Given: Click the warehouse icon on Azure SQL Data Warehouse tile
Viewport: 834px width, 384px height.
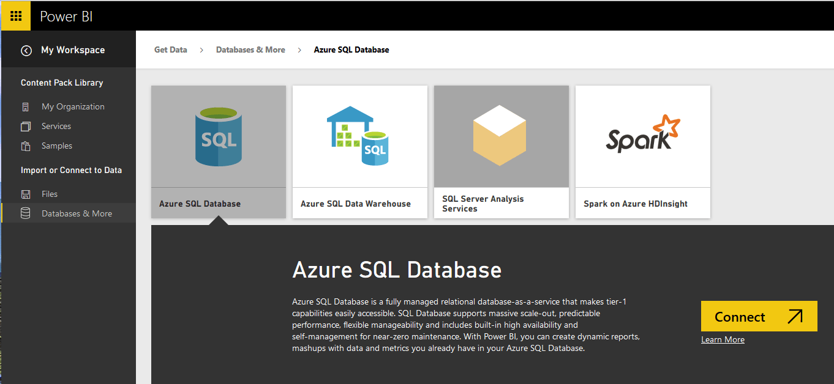Looking at the screenshot, I should tap(359, 136).
